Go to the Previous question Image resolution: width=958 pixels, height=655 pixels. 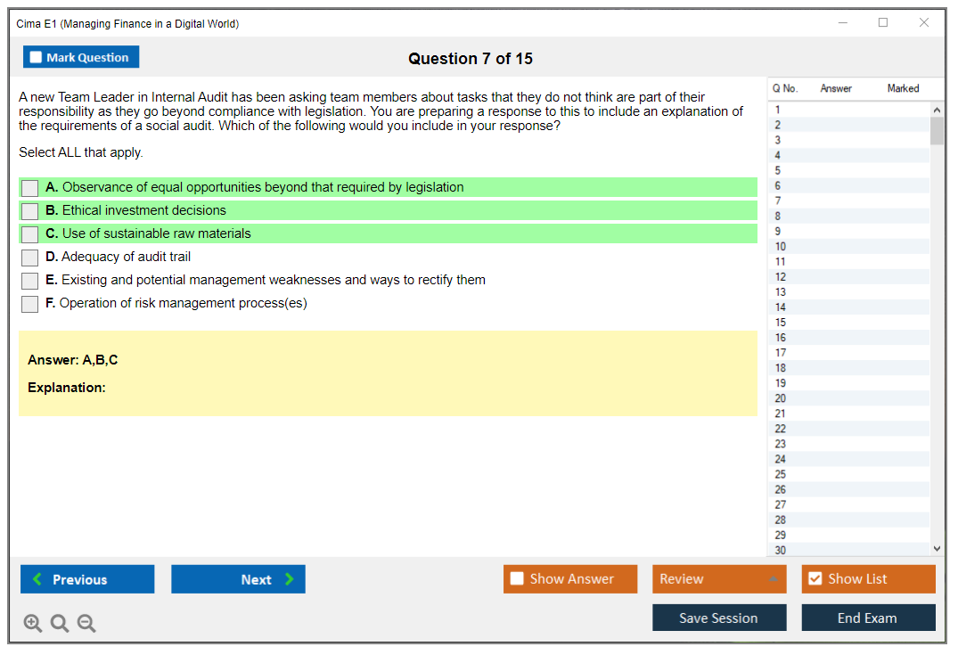point(87,579)
